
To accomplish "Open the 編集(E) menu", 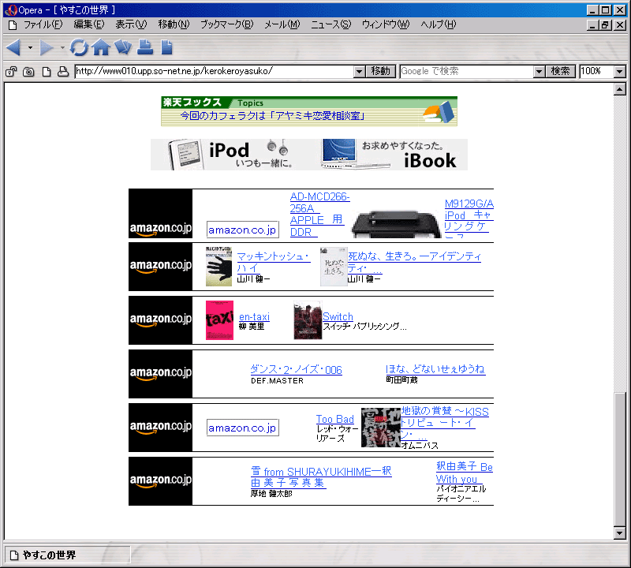I will (x=89, y=24).
